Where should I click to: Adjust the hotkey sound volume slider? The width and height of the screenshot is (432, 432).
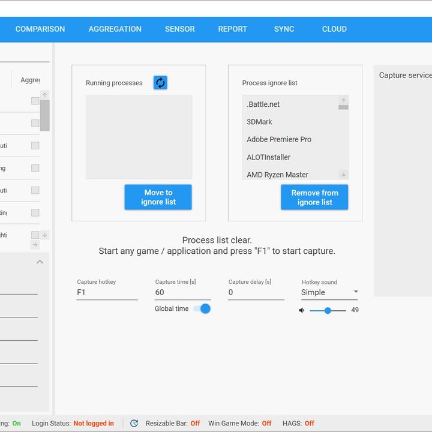pos(328,311)
